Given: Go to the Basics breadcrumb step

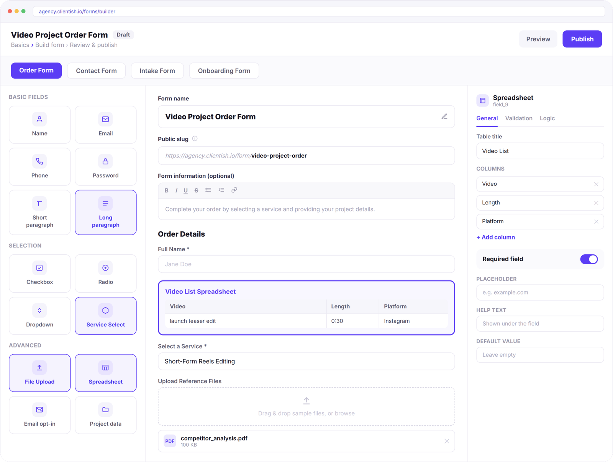Looking at the screenshot, I should [x=20, y=45].
